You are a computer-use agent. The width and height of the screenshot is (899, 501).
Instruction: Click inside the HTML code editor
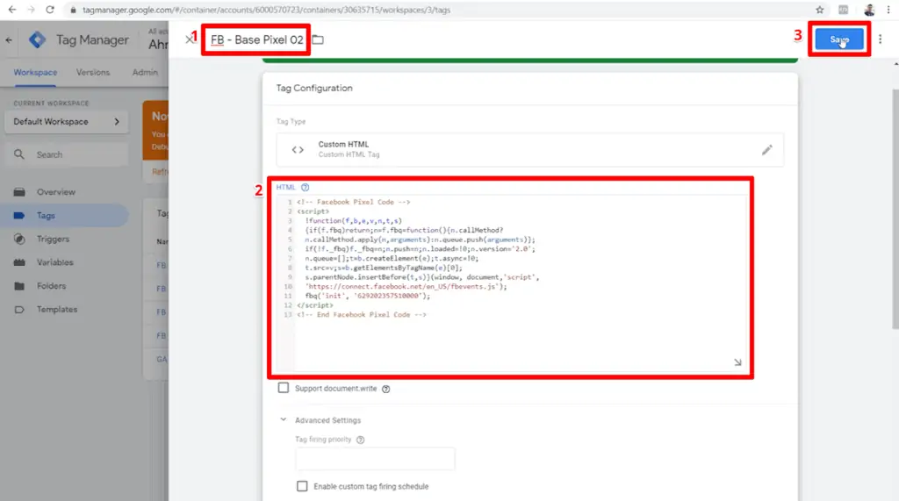pyautogui.click(x=513, y=282)
